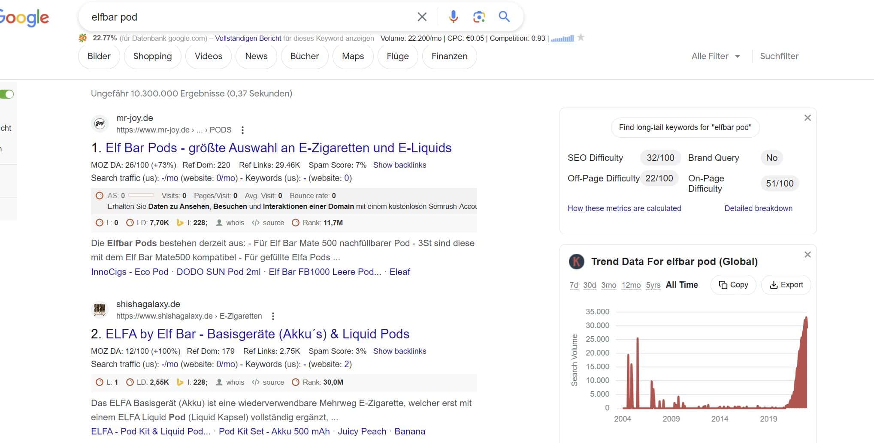Click the Rank 11,7M entry
This screenshot has width=874, height=443.
click(x=318, y=223)
